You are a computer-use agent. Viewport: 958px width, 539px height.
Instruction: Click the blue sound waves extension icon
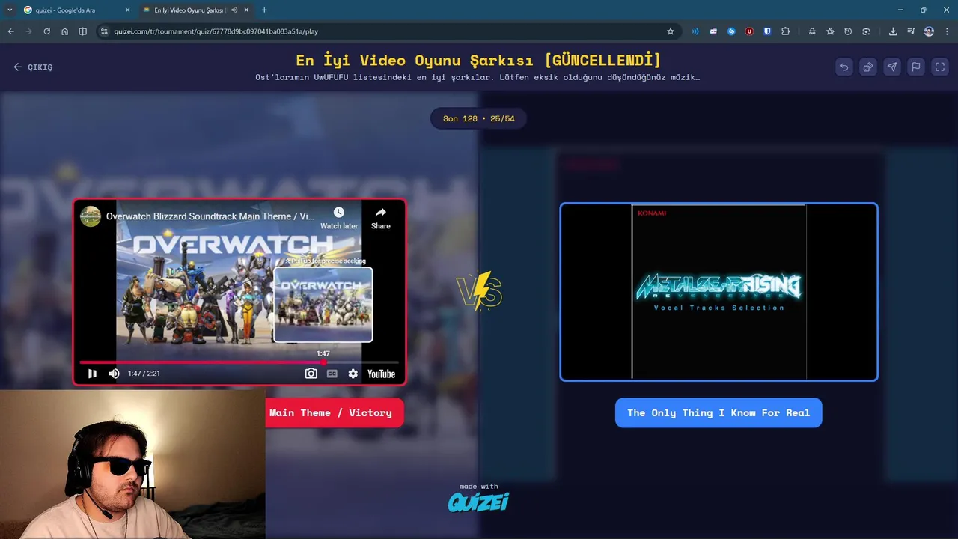[x=695, y=31]
